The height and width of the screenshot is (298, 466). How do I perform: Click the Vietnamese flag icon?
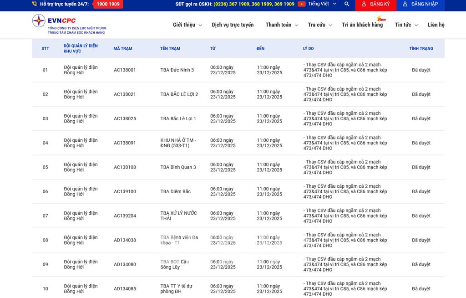pyautogui.click(x=301, y=4)
